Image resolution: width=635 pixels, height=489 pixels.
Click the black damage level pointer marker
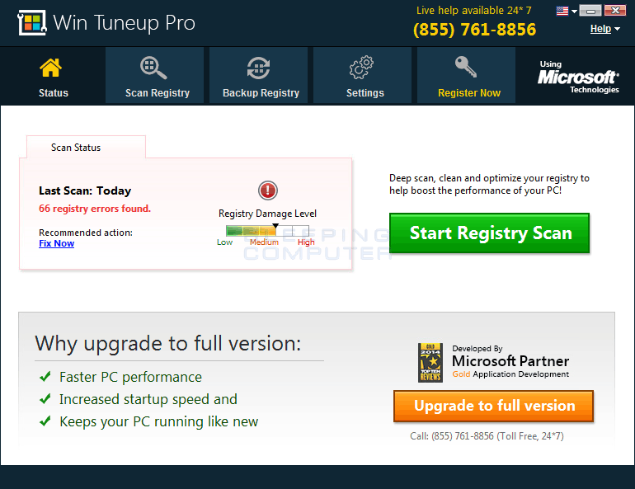coord(275,226)
